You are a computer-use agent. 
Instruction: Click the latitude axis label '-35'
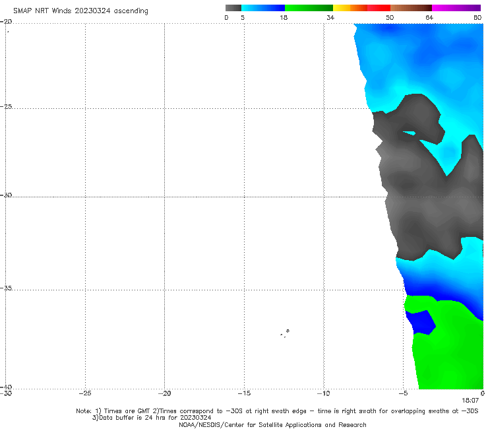point(6,288)
